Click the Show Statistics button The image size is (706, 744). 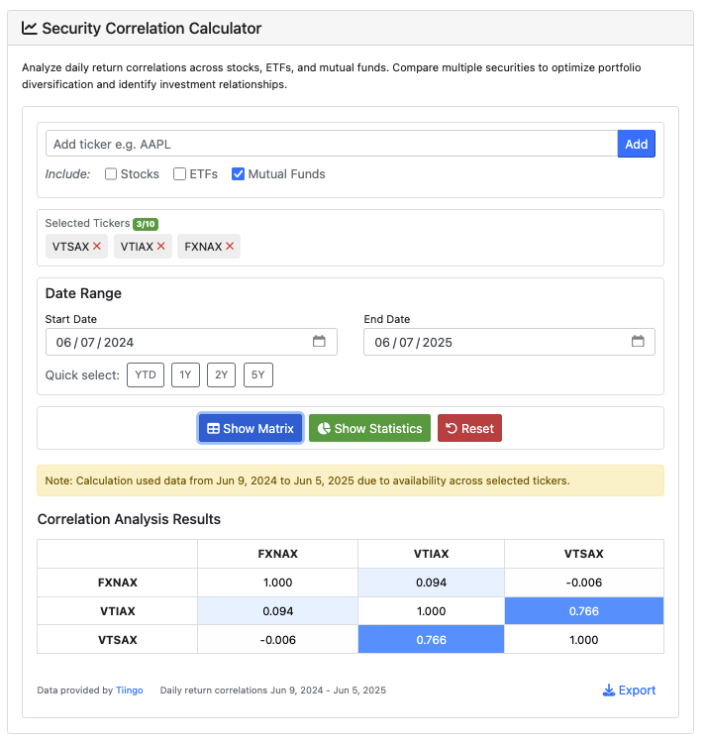click(369, 428)
